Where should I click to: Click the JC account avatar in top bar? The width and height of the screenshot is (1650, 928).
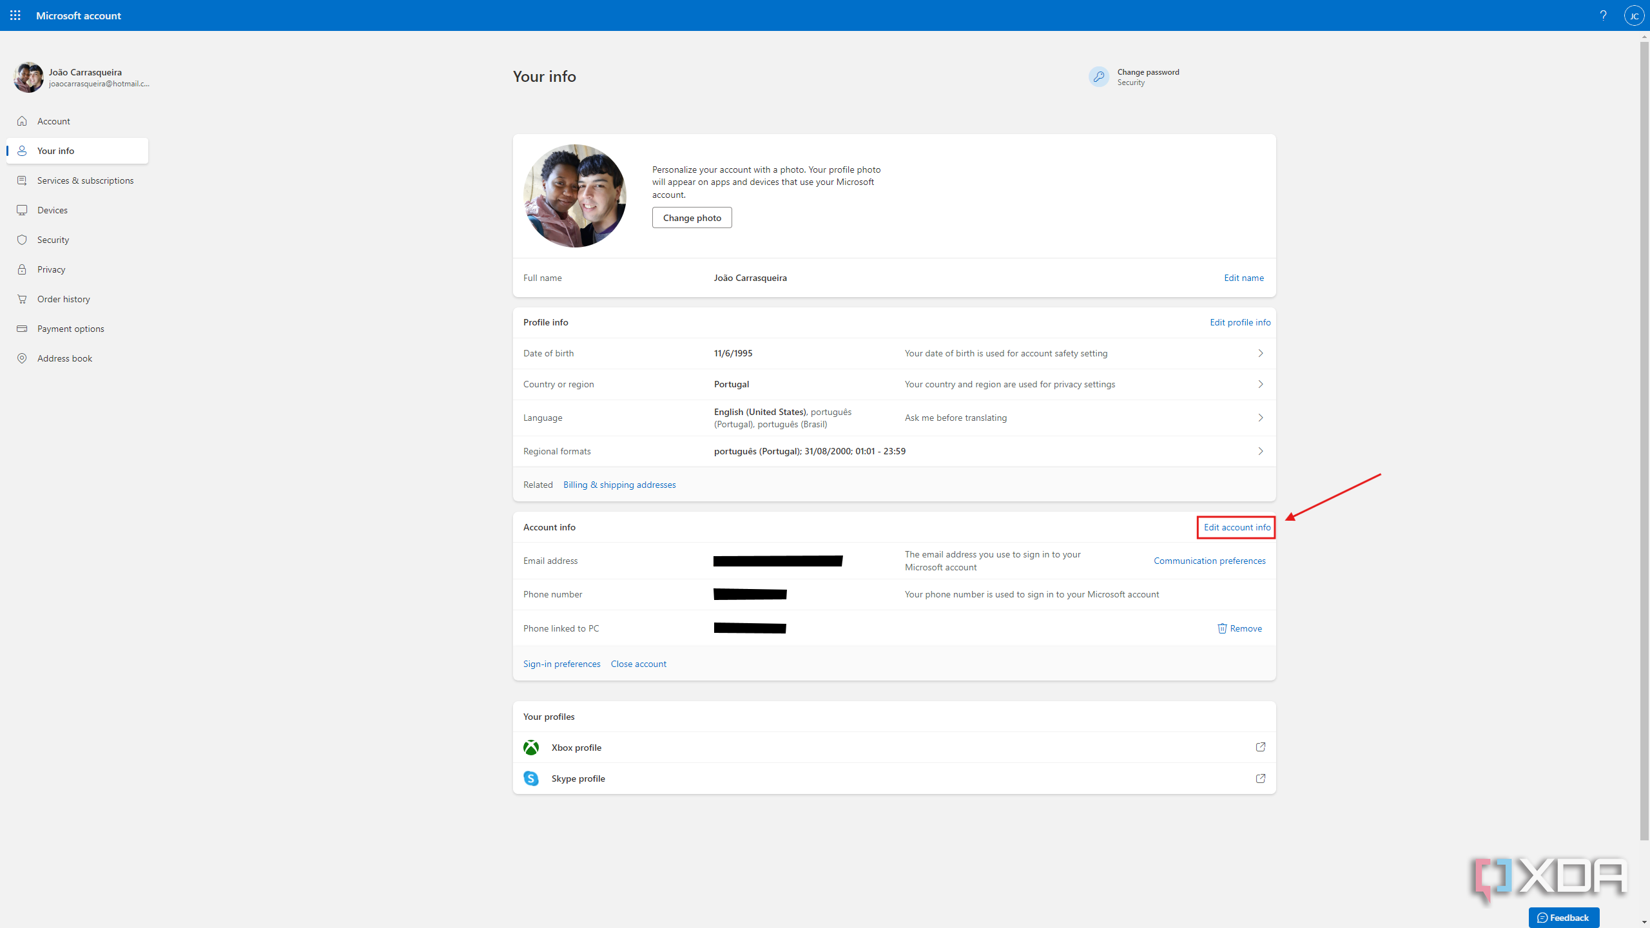click(1635, 15)
